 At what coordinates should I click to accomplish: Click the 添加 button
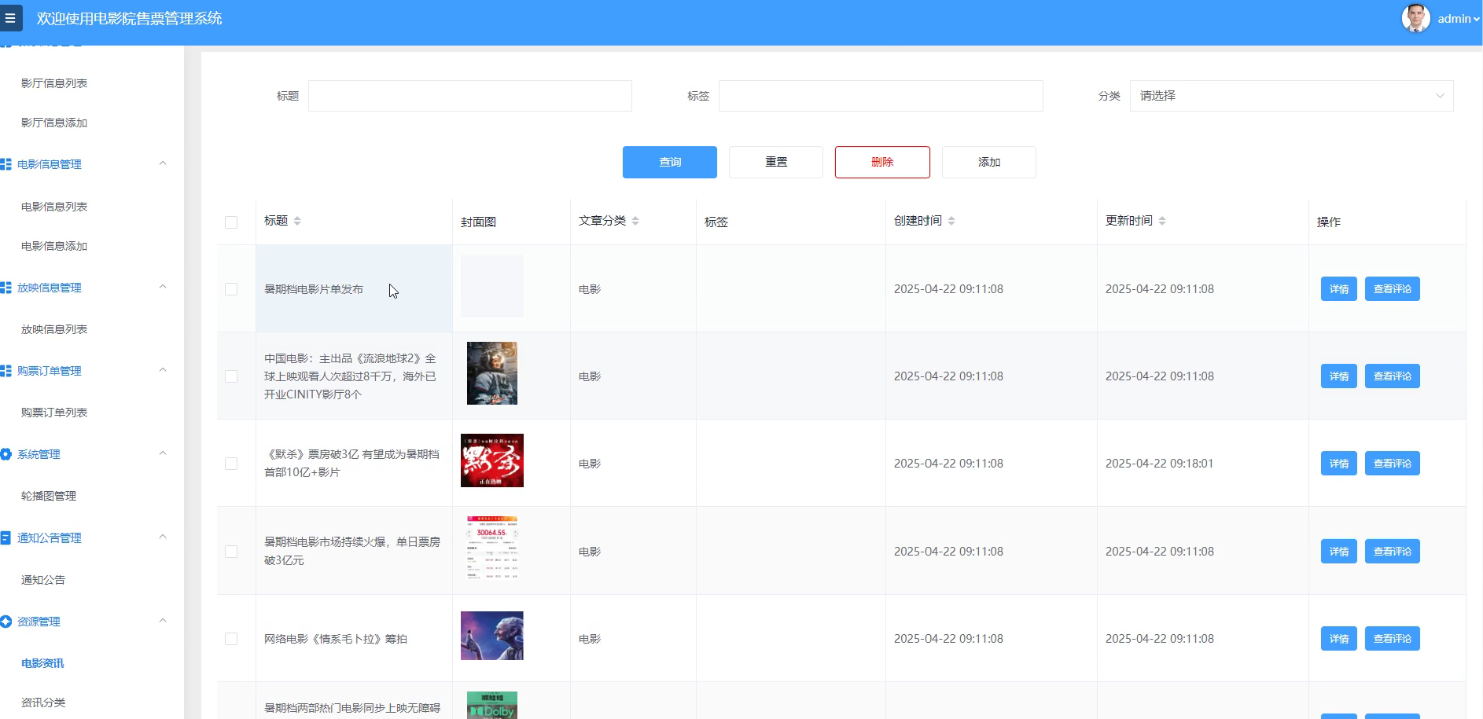pyautogui.click(x=989, y=162)
